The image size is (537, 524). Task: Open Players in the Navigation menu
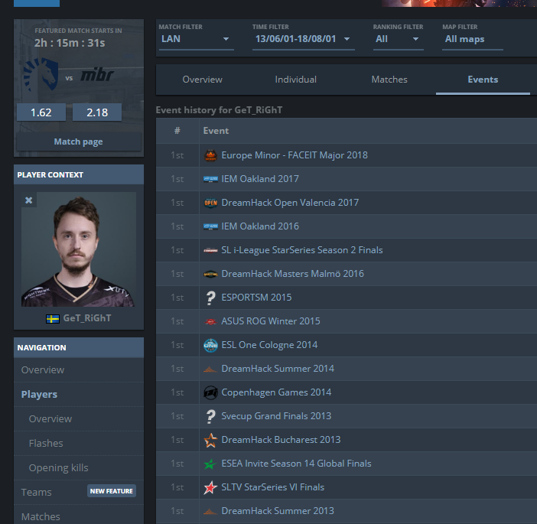coord(79,395)
